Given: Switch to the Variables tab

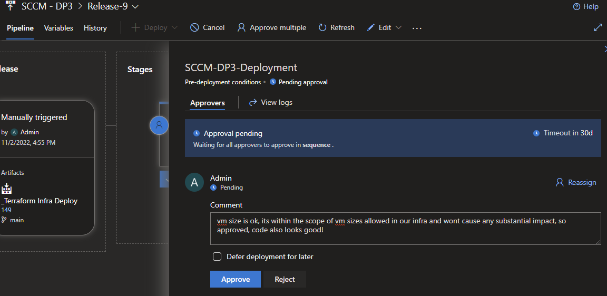Looking at the screenshot, I should [x=58, y=28].
